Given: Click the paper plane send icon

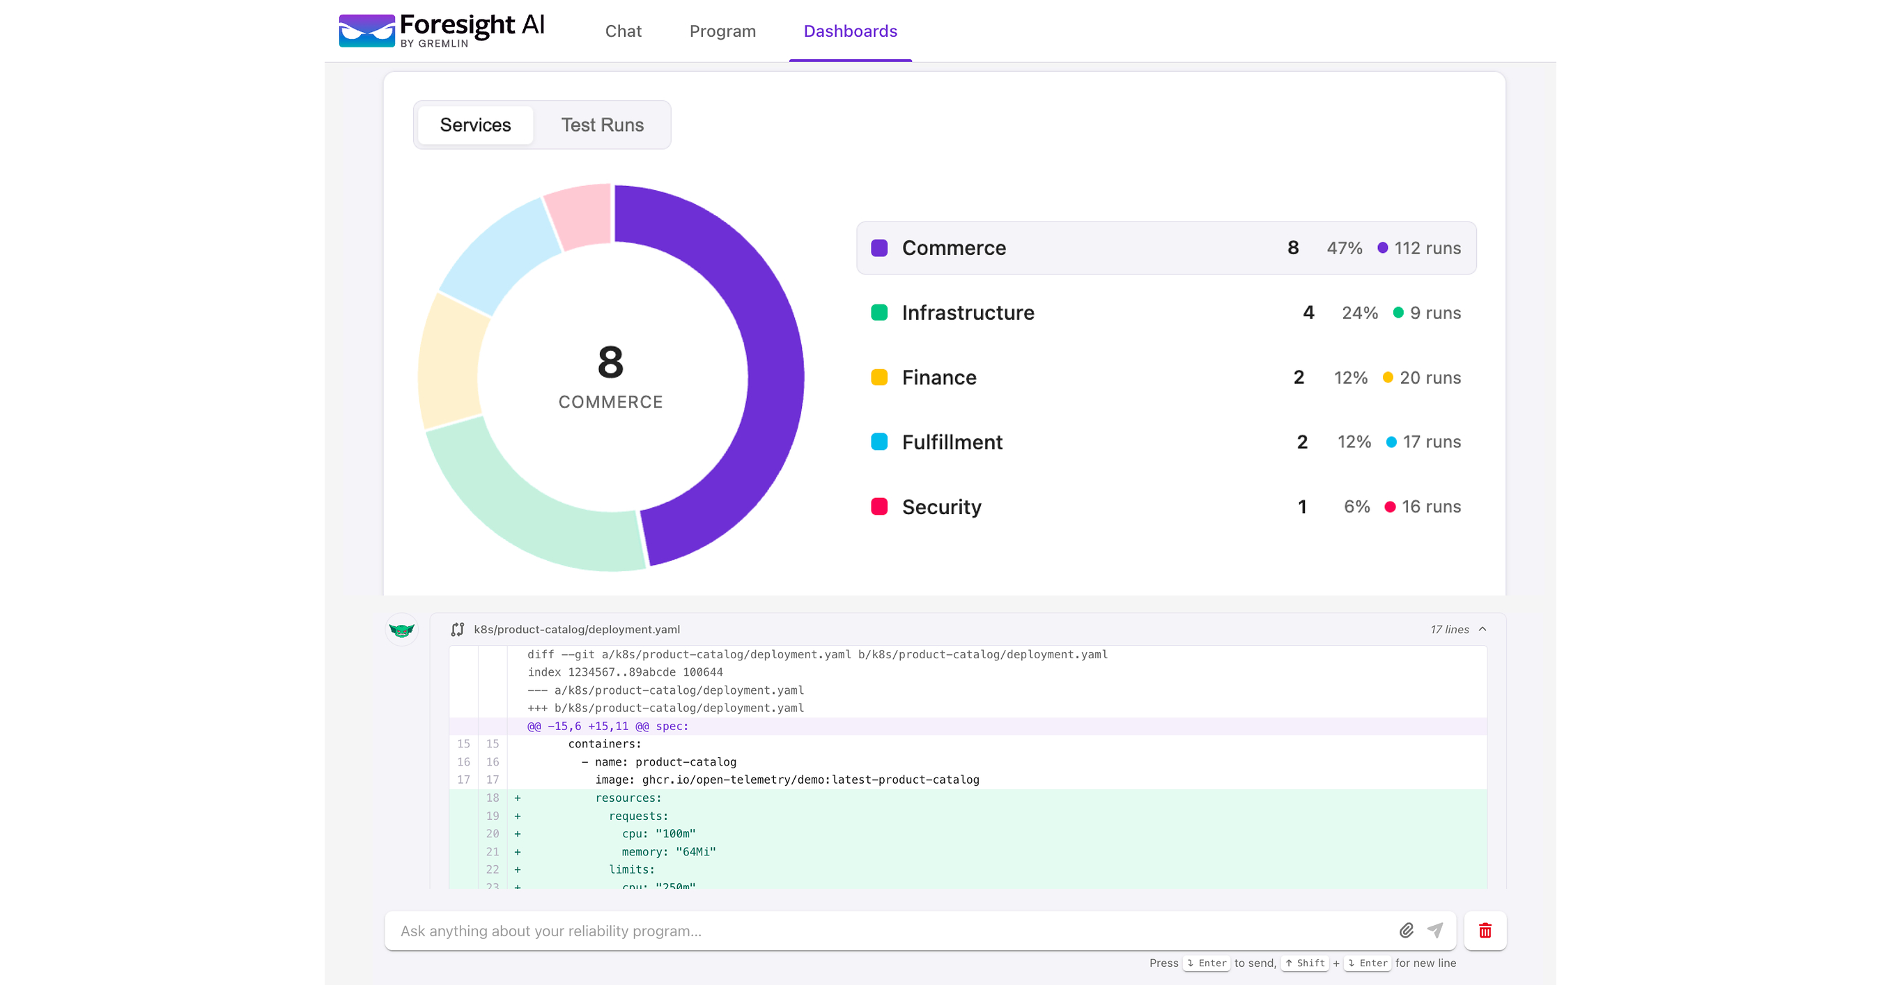Looking at the screenshot, I should (1435, 931).
